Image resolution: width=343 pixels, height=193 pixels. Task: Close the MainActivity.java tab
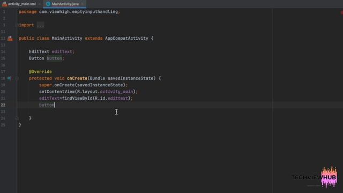(82, 4)
